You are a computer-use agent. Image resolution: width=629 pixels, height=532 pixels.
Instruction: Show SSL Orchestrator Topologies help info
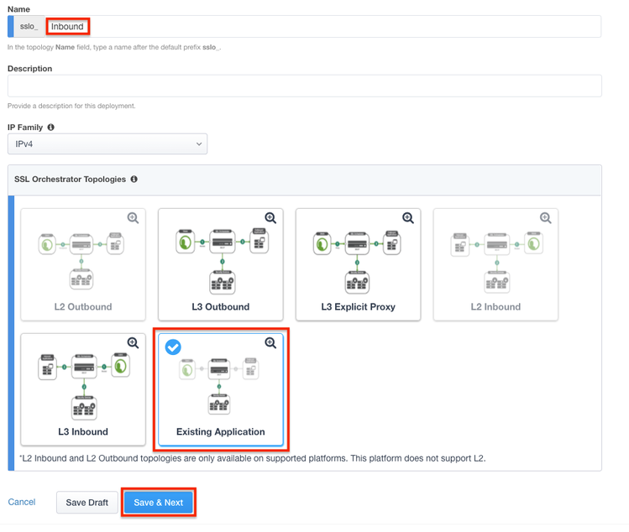coord(134,180)
